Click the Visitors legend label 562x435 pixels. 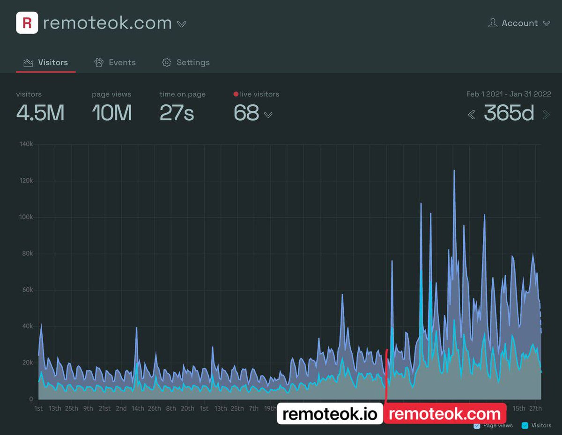pos(541,426)
